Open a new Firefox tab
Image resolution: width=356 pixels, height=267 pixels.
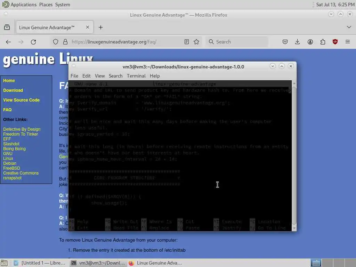(100, 27)
